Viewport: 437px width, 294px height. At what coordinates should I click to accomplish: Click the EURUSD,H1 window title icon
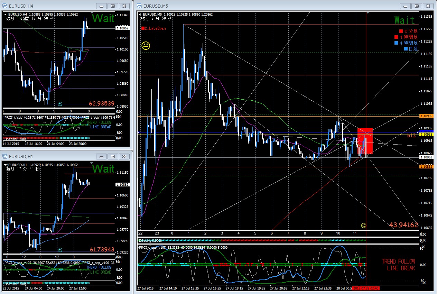[x=5, y=156]
